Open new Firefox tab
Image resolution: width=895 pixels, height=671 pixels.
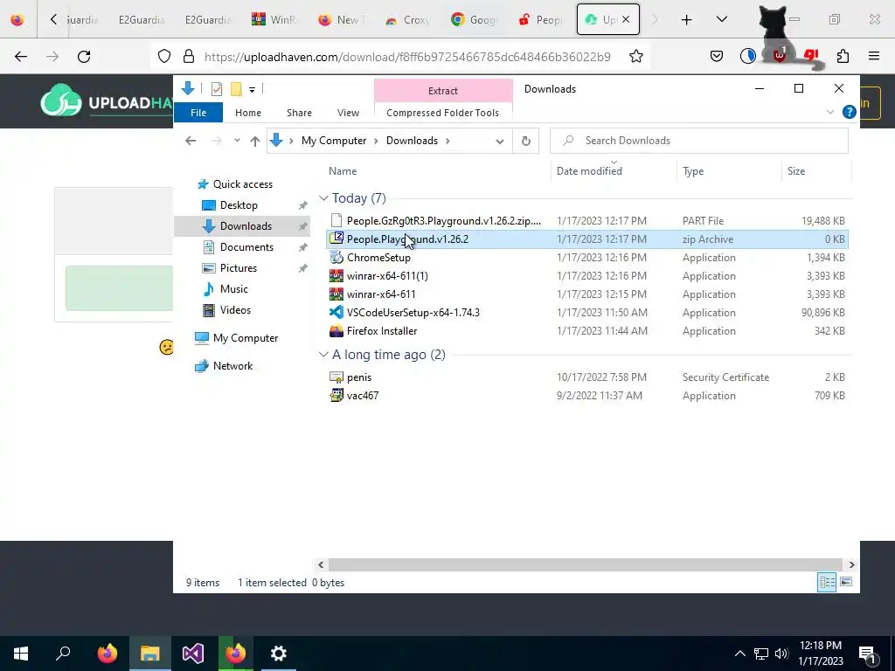[686, 19]
